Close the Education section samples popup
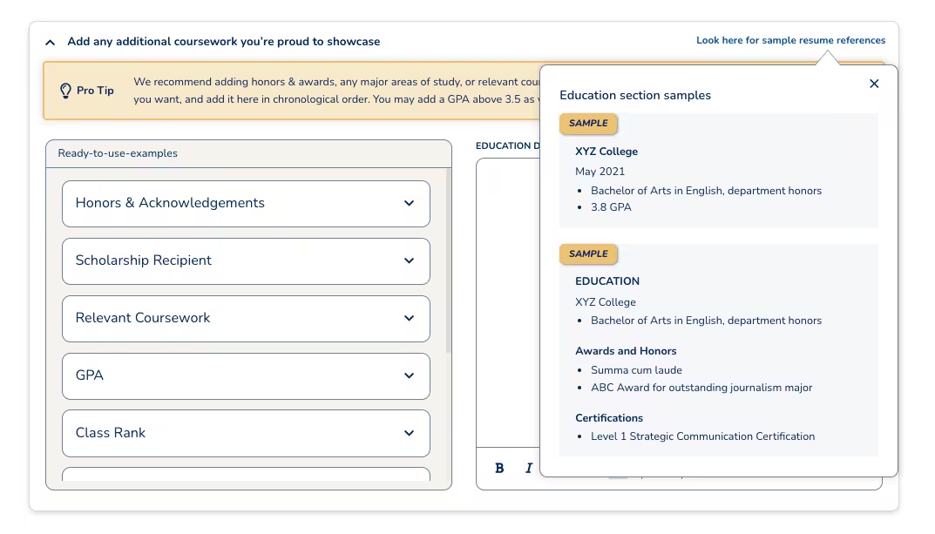935x534 pixels. click(x=874, y=84)
